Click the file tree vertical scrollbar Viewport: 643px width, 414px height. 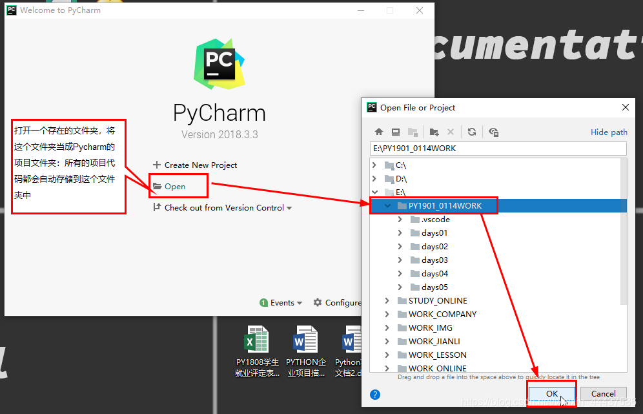click(x=624, y=231)
